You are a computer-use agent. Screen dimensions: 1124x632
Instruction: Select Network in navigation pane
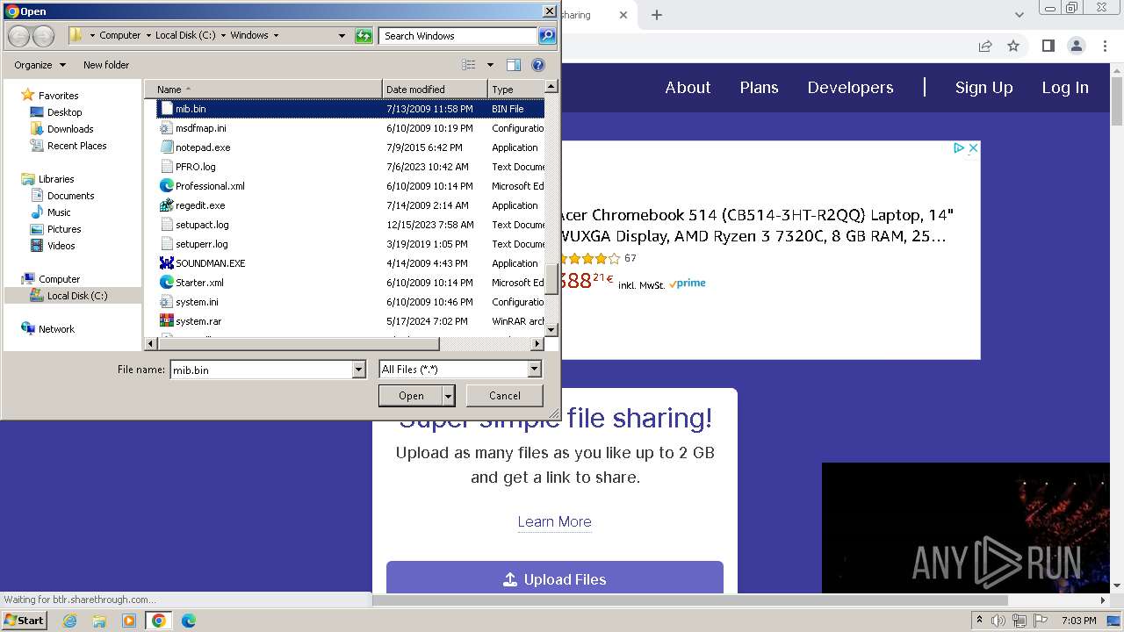tap(56, 329)
